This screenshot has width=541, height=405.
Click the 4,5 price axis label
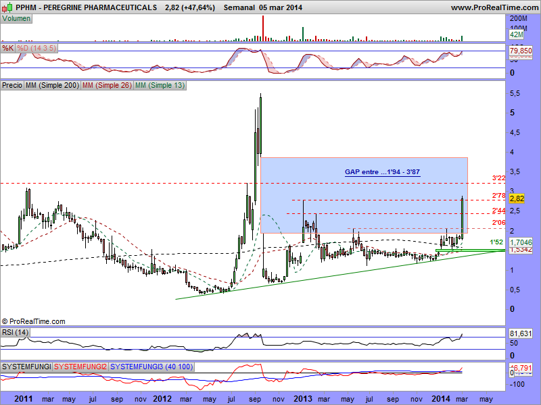coord(515,132)
